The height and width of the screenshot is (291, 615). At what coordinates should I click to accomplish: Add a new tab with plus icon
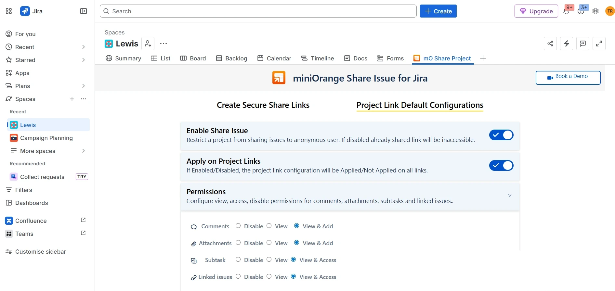point(483,58)
